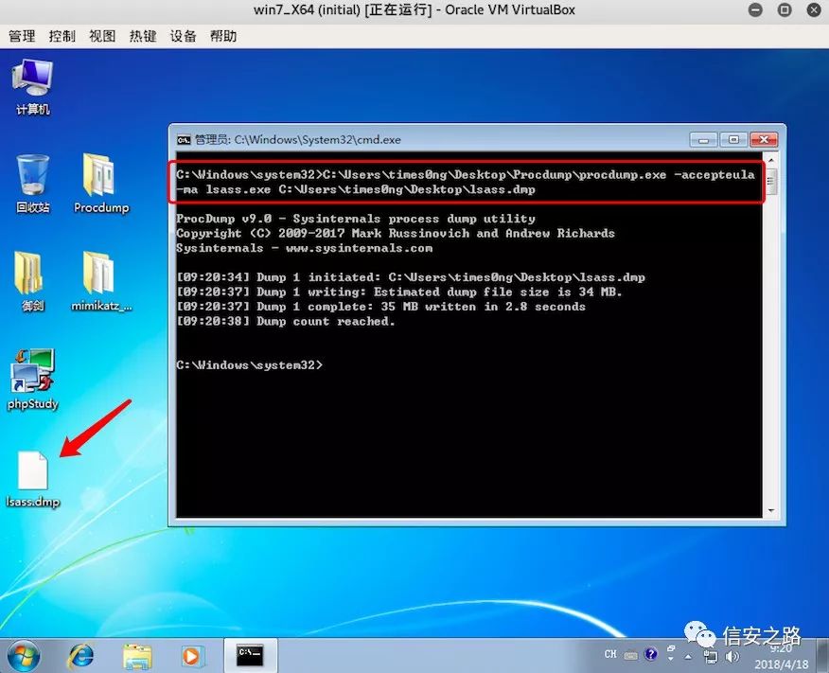Activate the cmd.exe taskbar button

(250, 656)
